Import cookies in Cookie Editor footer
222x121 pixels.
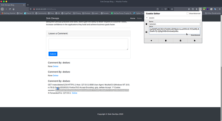tap(180, 41)
